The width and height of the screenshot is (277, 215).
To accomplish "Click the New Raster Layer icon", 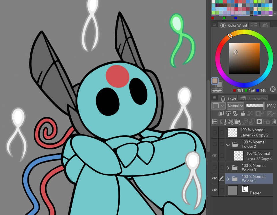I will [223, 122].
